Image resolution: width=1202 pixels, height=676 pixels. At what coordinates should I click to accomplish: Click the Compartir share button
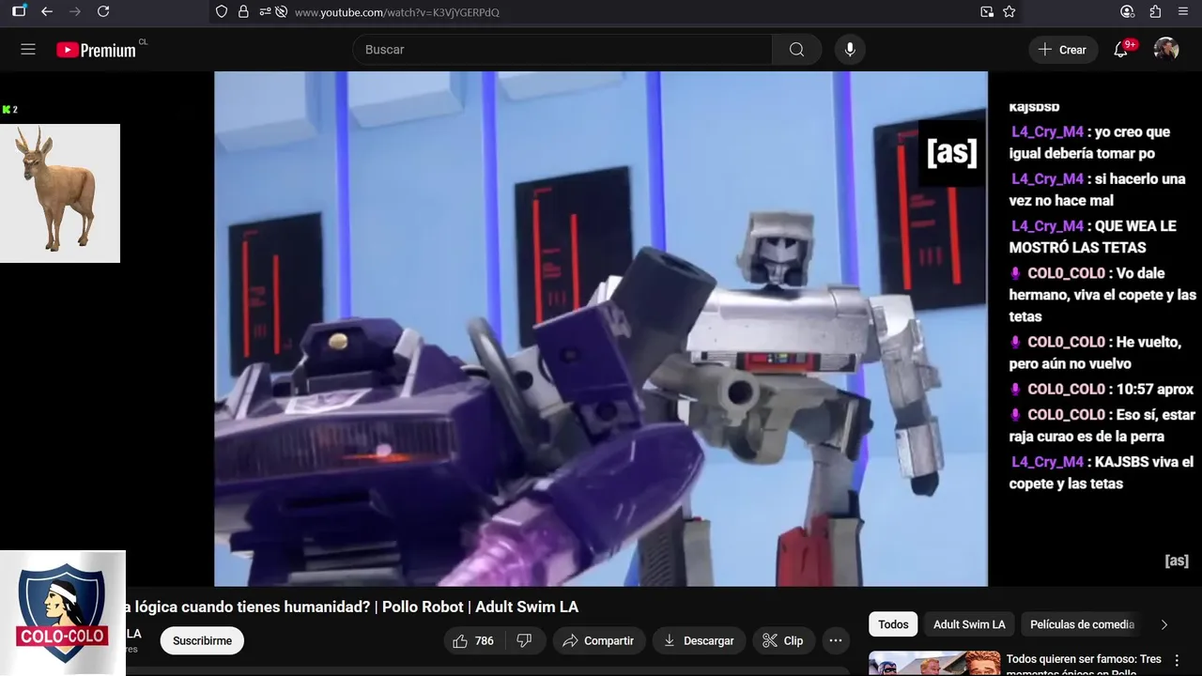point(598,640)
